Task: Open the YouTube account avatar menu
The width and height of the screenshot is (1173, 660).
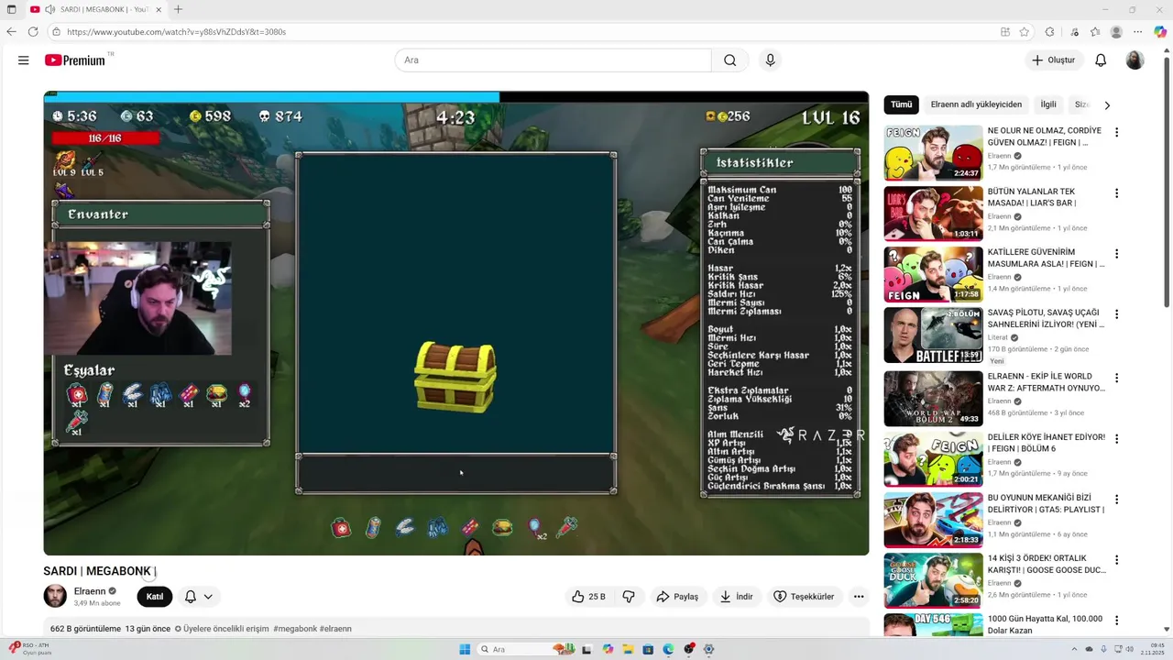Action: click(1135, 60)
